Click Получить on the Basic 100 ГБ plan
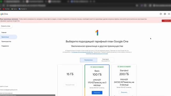The width and height of the screenshot is (171, 96). click(97, 93)
